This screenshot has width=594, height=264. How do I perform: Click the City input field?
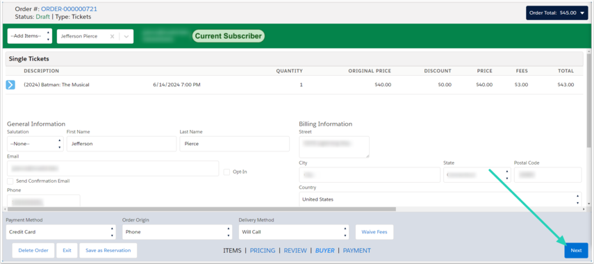point(370,175)
